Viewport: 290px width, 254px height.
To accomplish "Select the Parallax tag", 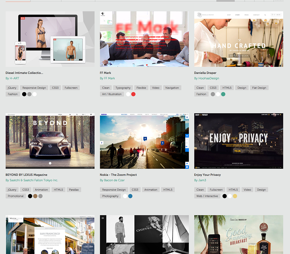I will click(x=74, y=190).
